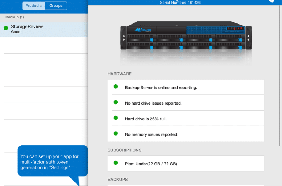Screen dimensions: 282x186
Task: Click the green status dot beside StorageReview
Action: tap(6, 28)
